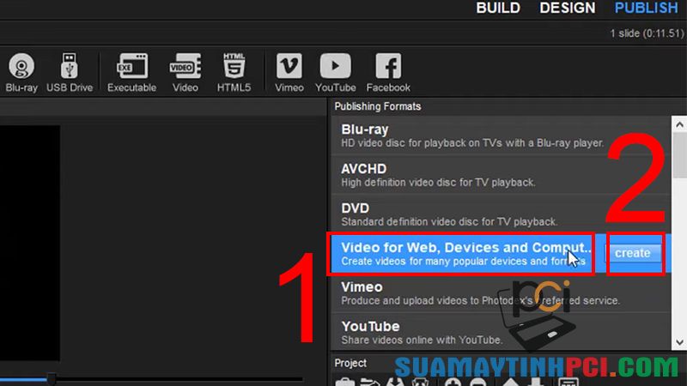Click the formats list scroll-down arrow
Image resolution: width=687 pixels, height=386 pixels.
(679, 342)
